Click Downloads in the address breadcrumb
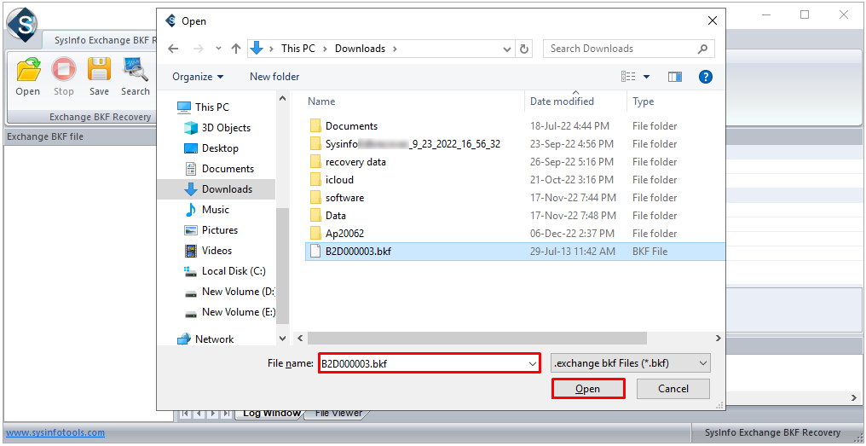Screen dimensions: 866x446 [x=360, y=49]
